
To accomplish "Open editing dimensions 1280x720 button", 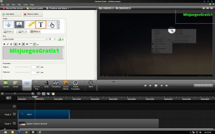I will point(106,8).
